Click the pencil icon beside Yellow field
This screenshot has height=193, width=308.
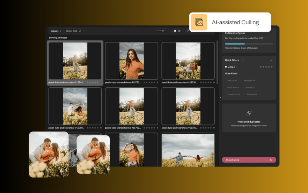(80, 31)
